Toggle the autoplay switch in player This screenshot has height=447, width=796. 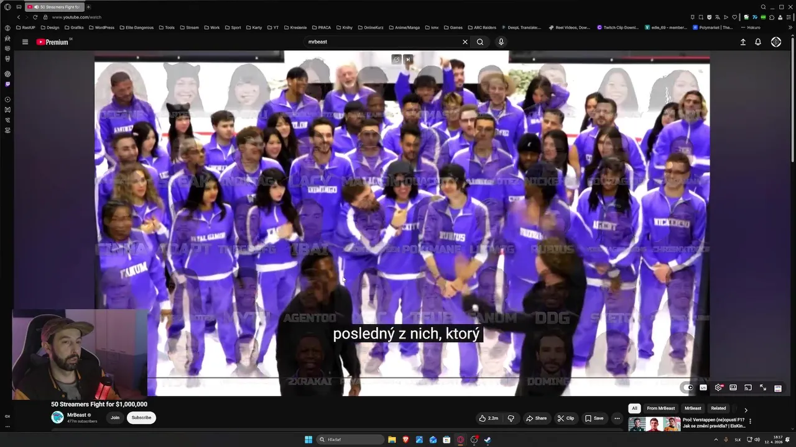[x=688, y=388]
